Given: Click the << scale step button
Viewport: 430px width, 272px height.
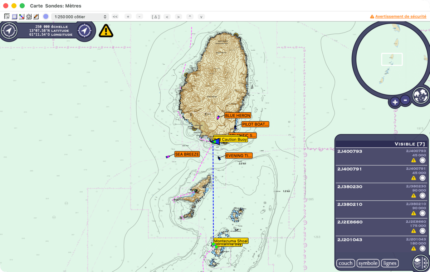Looking at the screenshot, I should (115, 17).
